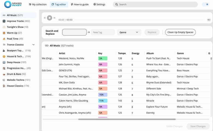
Task: Click the album cell 'Explore Your Future'
Action: [x=157, y=107]
